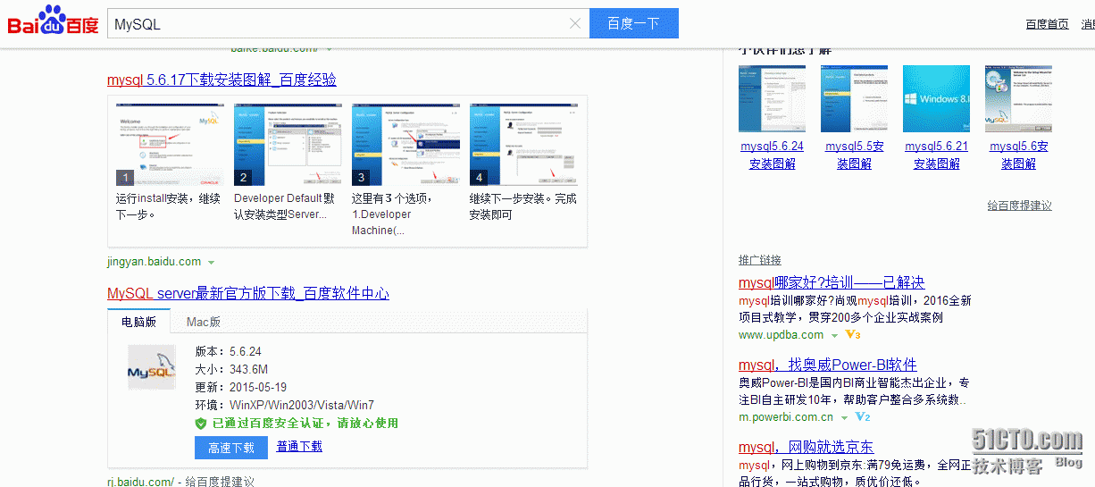1095x487 pixels.
Task: Click V2 credibility badge icon
Action: 863,417
